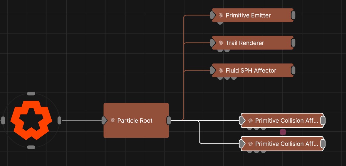Select the Particle Root node
The width and height of the screenshot is (346, 166).
tap(136, 129)
